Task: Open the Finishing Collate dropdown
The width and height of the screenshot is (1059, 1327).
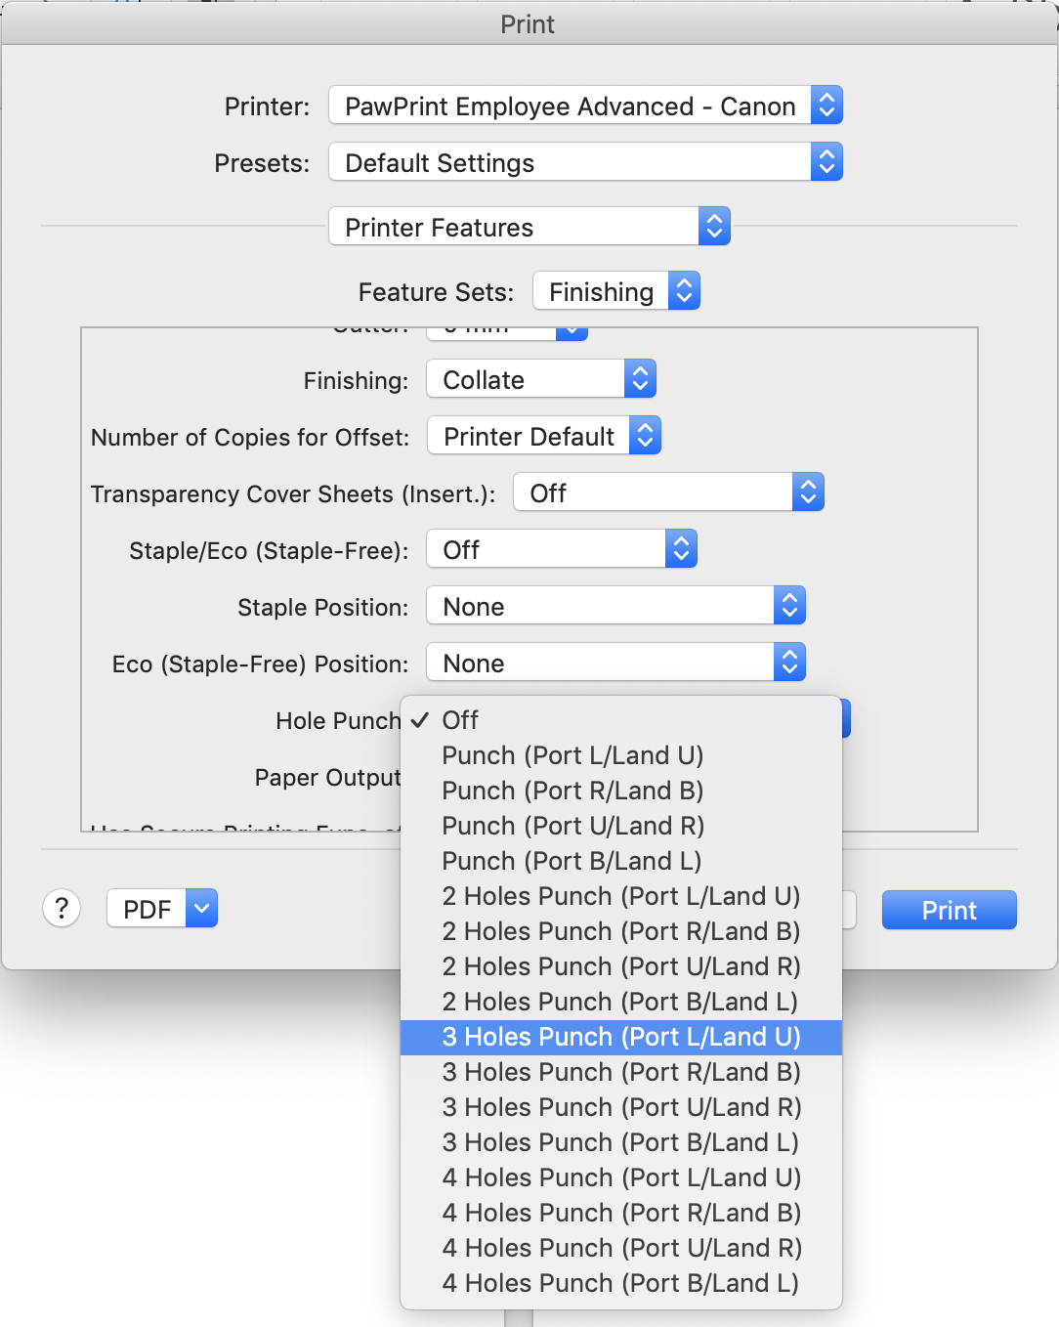Action: (x=541, y=379)
